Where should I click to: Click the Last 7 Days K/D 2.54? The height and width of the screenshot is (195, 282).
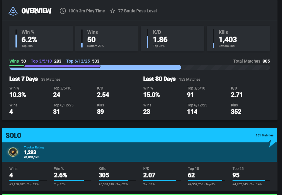click(x=103, y=95)
